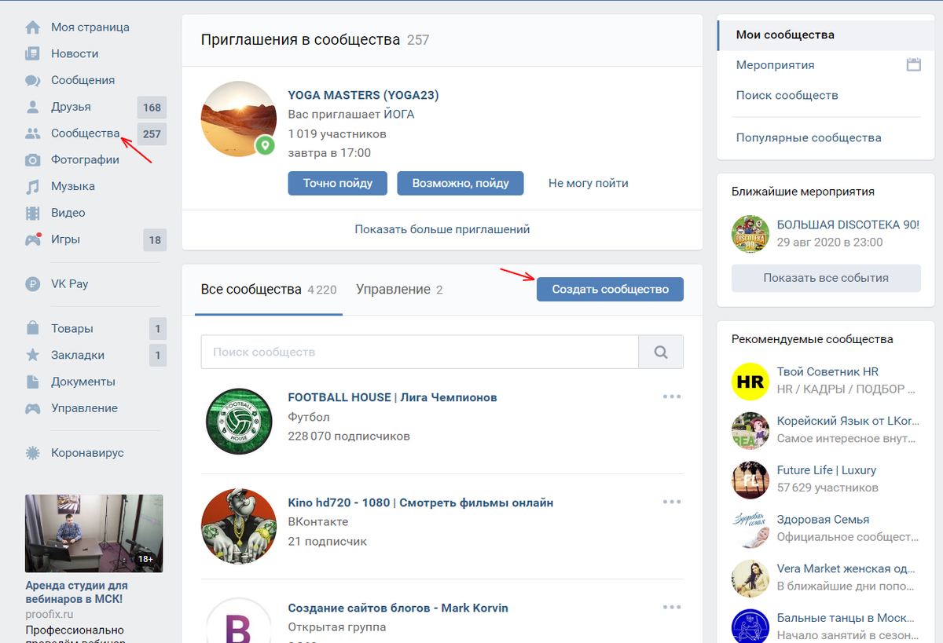943x643 pixels.
Task: Click Точно пойду button
Action: pyautogui.click(x=338, y=183)
